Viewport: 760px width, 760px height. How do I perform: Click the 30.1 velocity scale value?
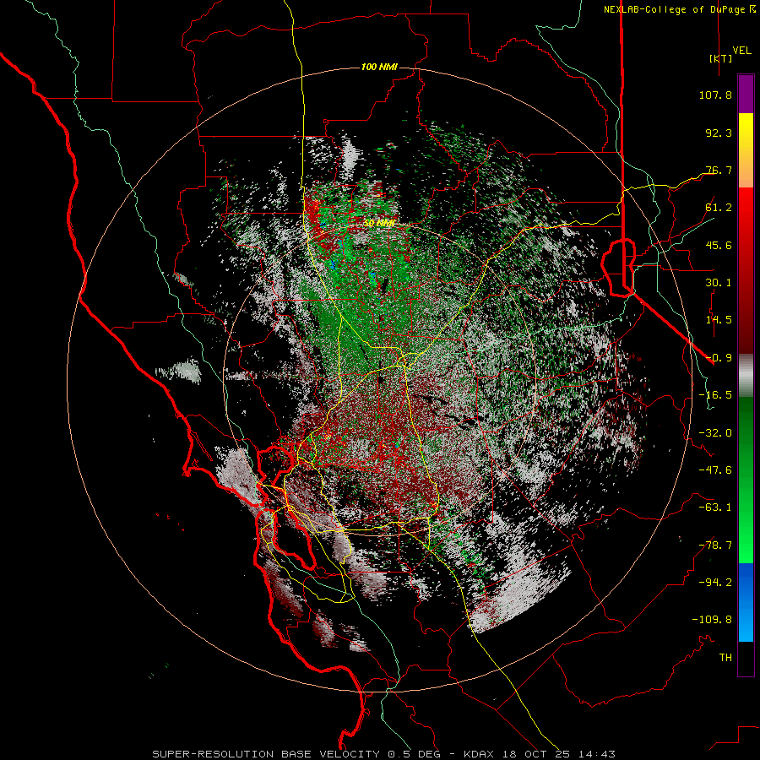coord(719,283)
